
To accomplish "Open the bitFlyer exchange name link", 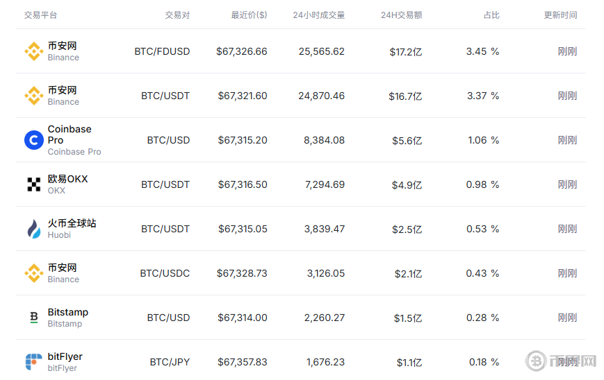I will pyautogui.click(x=65, y=356).
